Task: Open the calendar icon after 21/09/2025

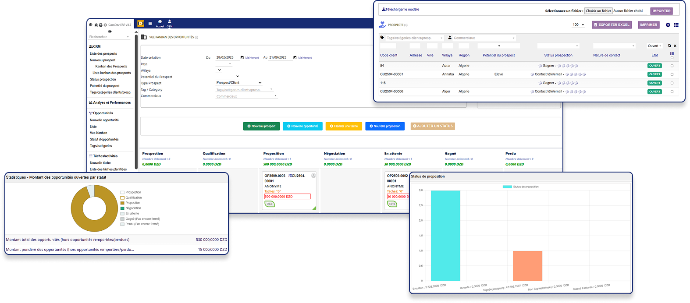Action: [x=295, y=57]
